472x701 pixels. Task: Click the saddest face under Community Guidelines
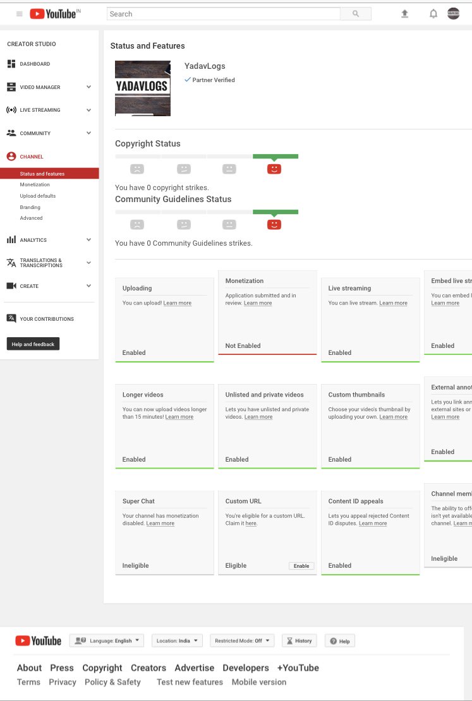137,224
